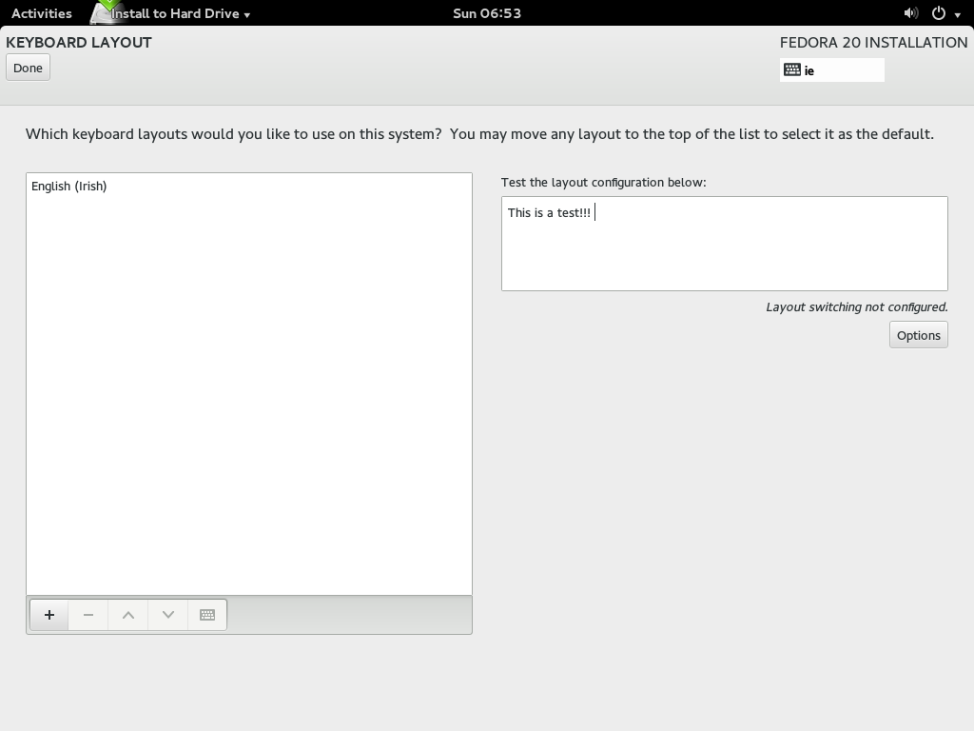974x731 pixels.
Task: Click the FEDORA 20 INSTALLATION title
Action: [873, 42]
